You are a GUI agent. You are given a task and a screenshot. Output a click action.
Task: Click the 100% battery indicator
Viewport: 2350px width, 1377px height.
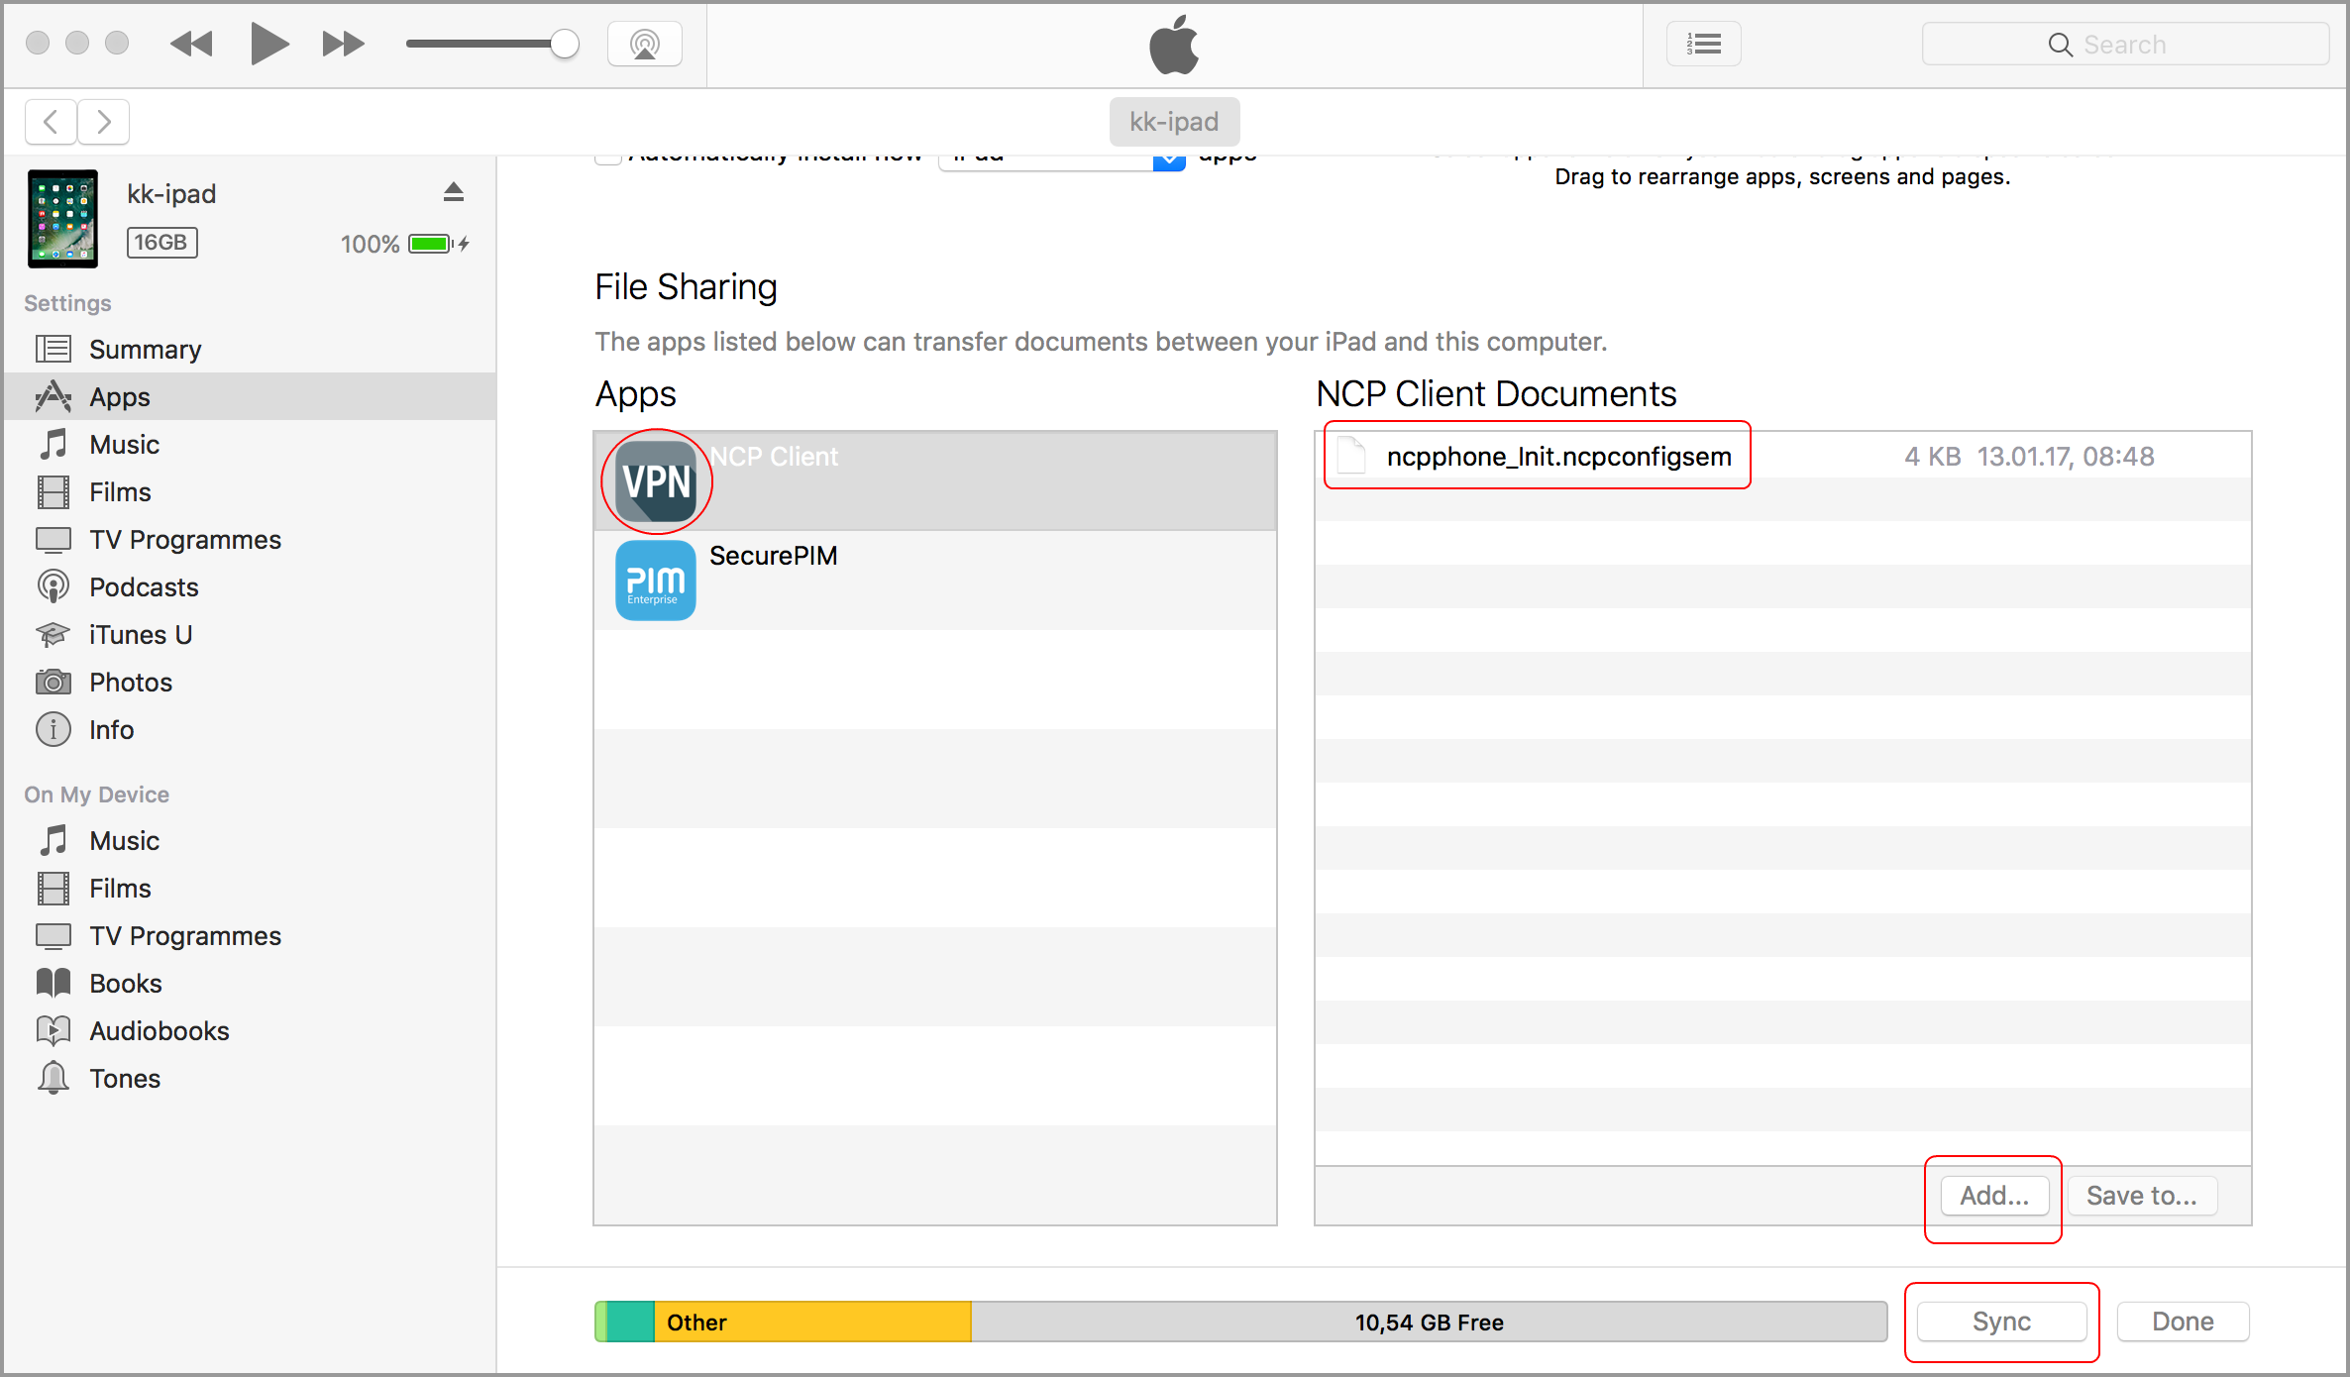(x=404, y=244)
